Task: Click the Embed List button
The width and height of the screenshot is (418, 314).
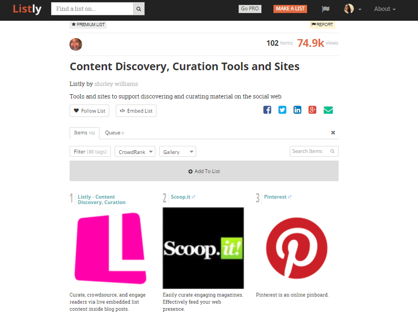Action: pos(136,110)
